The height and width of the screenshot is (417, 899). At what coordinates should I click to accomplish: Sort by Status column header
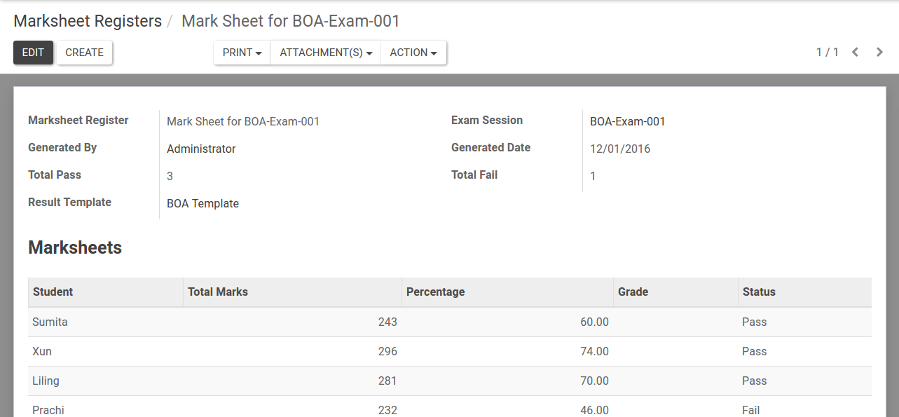click(759, 292)
